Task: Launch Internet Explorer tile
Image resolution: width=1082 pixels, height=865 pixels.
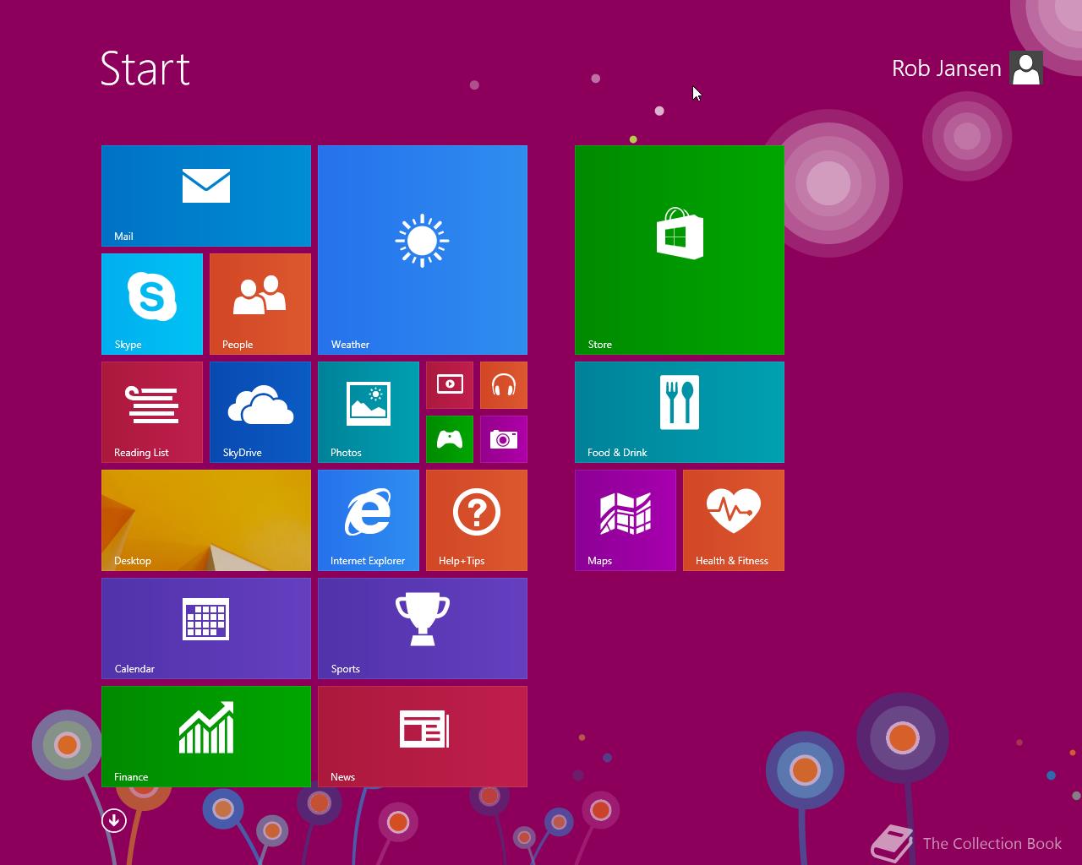Action: click(x=369, y=520)
